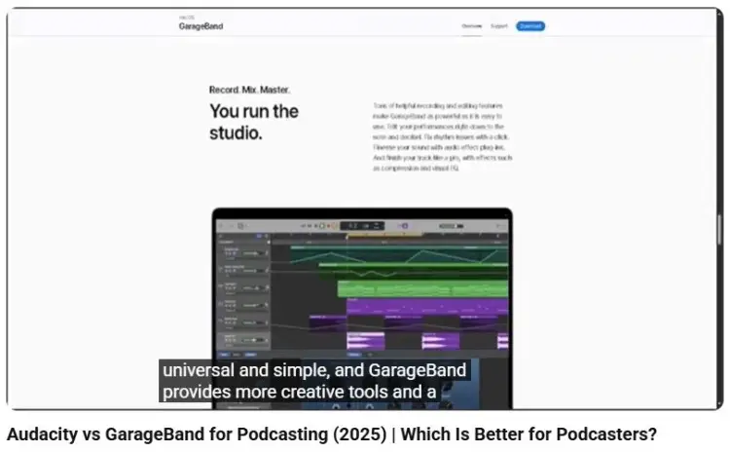This screenshot has width=730, height=453.
Task: Click the blue Download button
Action: 530,26
